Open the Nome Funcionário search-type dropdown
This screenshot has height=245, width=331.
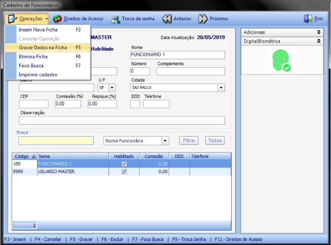tap(165, 141)
